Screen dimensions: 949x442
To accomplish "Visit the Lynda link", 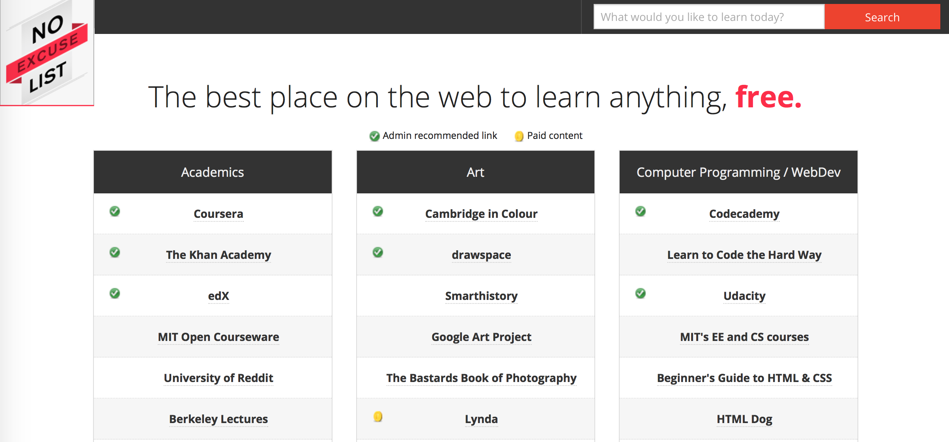I will [481, 419].
